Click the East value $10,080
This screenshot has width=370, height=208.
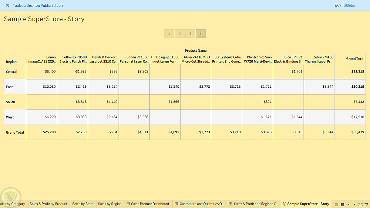(x=49, y=86)
